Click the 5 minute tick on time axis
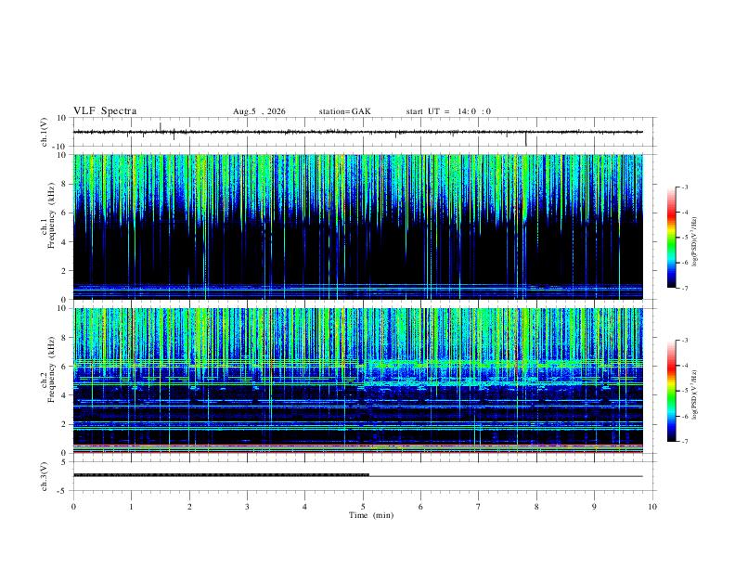 363,507
